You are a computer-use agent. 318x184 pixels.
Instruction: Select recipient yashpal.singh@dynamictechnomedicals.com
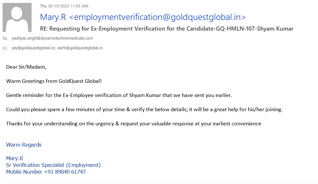tap(53, 38)
